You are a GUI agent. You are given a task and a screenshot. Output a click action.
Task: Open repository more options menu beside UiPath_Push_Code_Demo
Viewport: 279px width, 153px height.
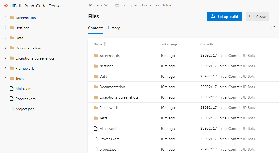[72, 6]
